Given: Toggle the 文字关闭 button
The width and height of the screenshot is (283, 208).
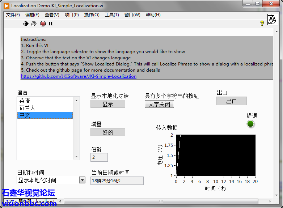Looking at the screenshot, I should (159, 104).
